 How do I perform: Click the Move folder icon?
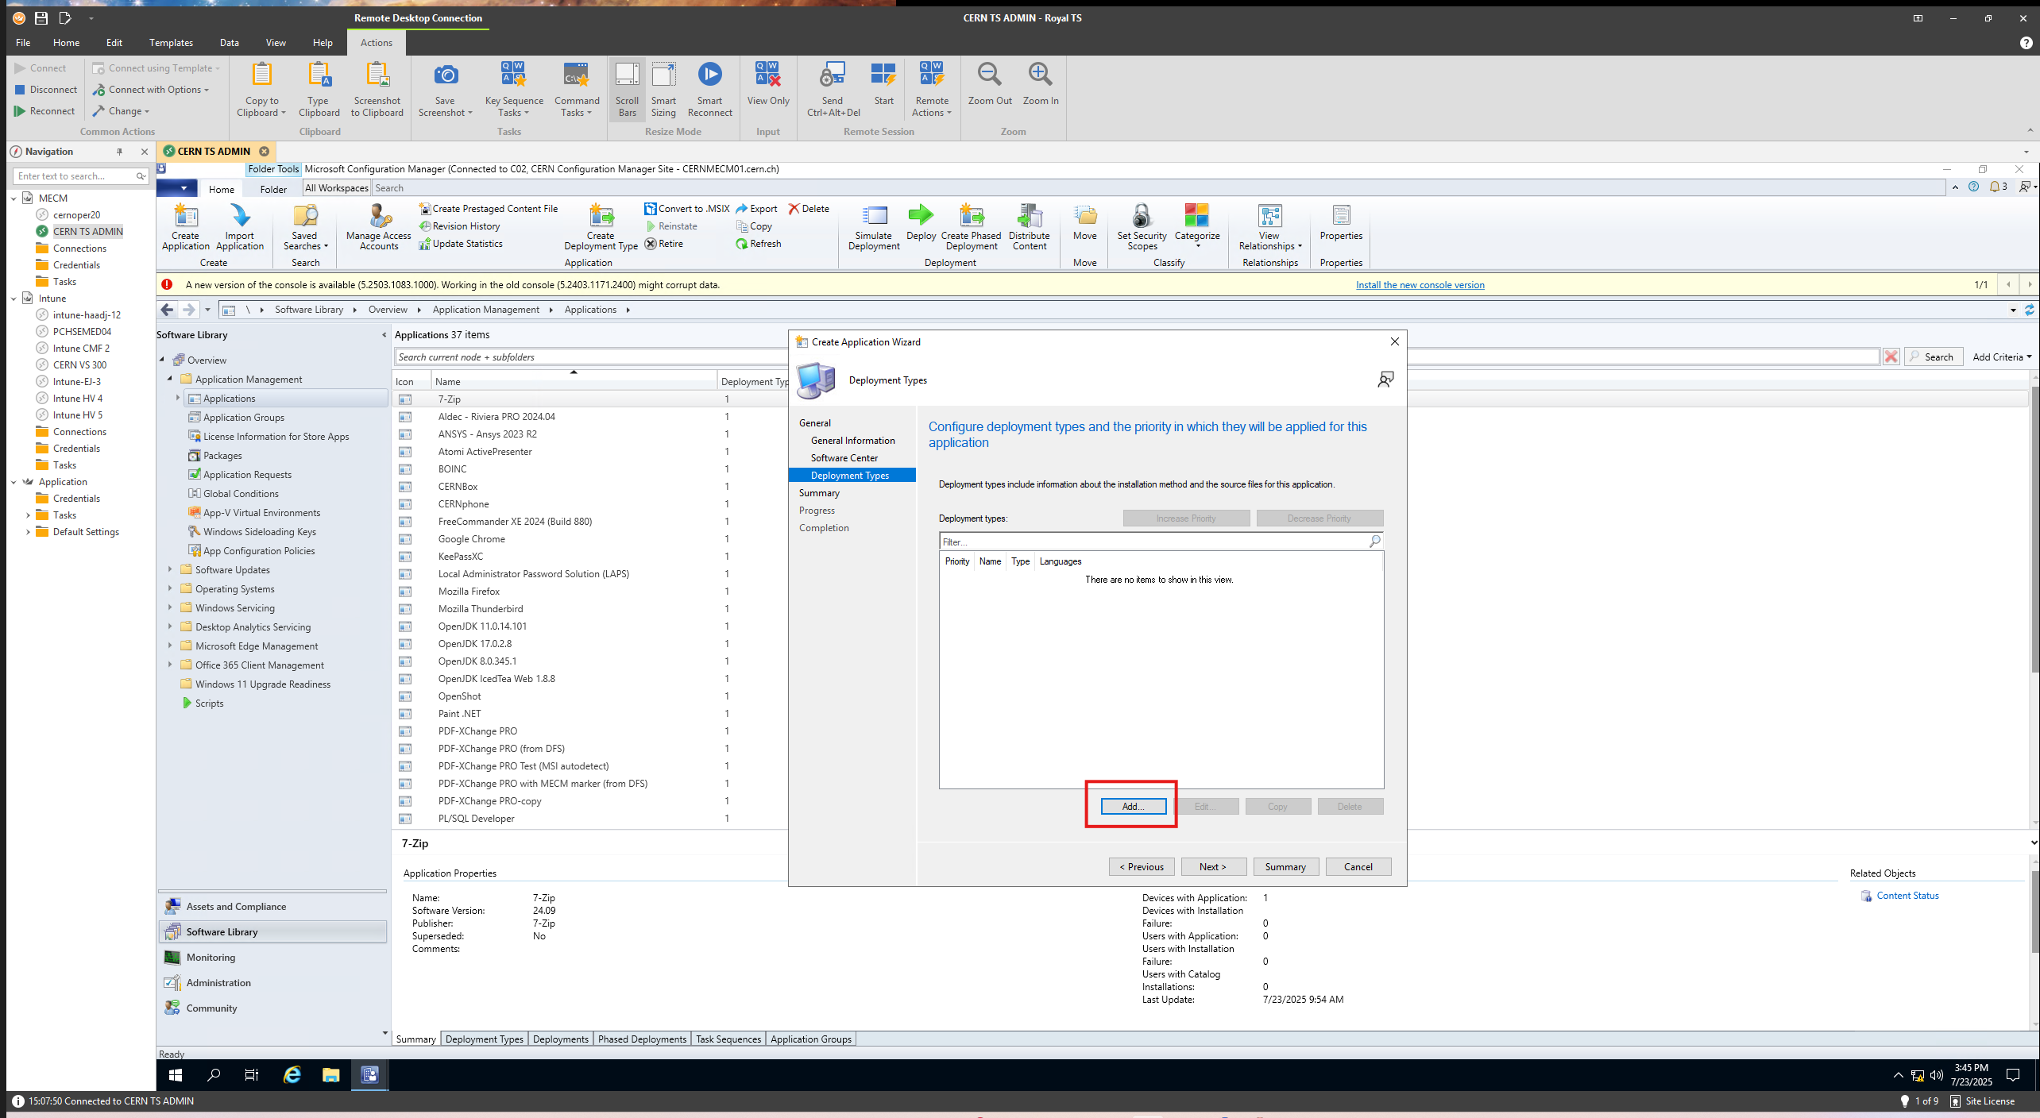pyautogui.click(x=1084, y=222)
